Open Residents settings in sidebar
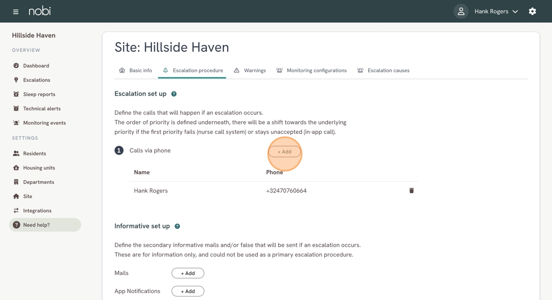Viewport: 552px width, 300px height. 34,153
